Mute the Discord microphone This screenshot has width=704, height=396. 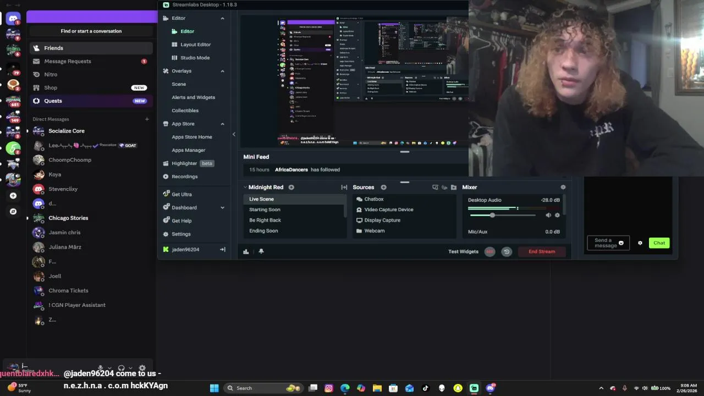point(101,368)
